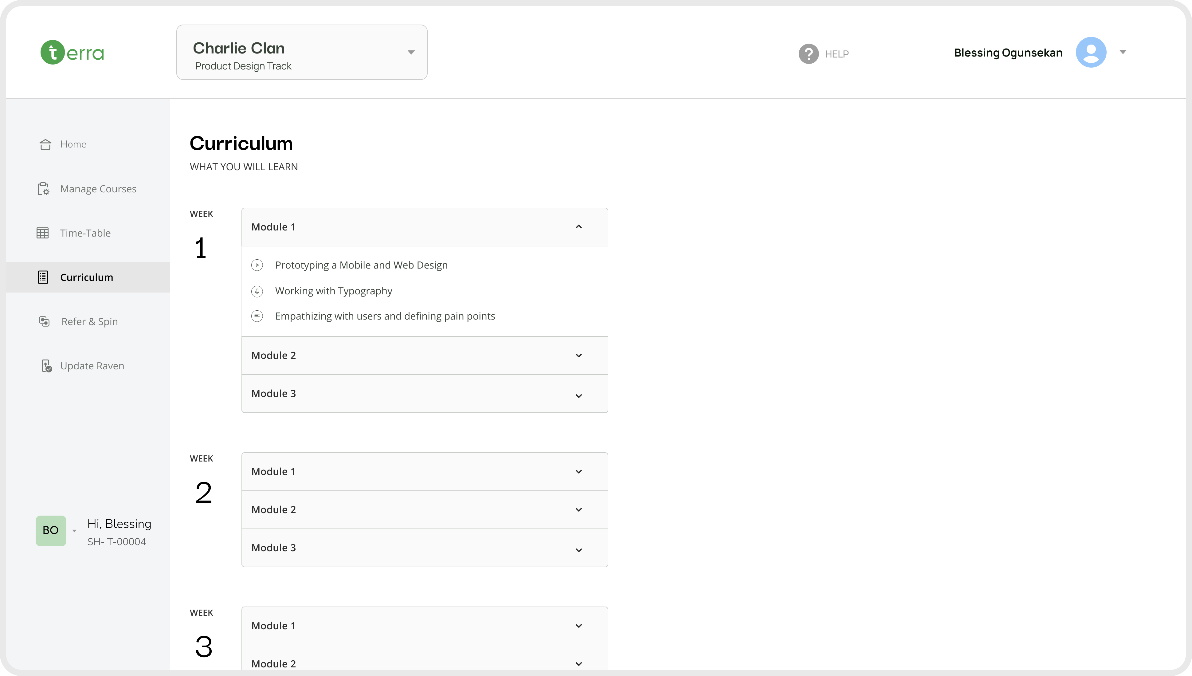Open the Blessing Ogunsekan account dropdown arrow
Image resolution: width=1192 pixels, height=676 pixels.
click(x=1122, y=52)
